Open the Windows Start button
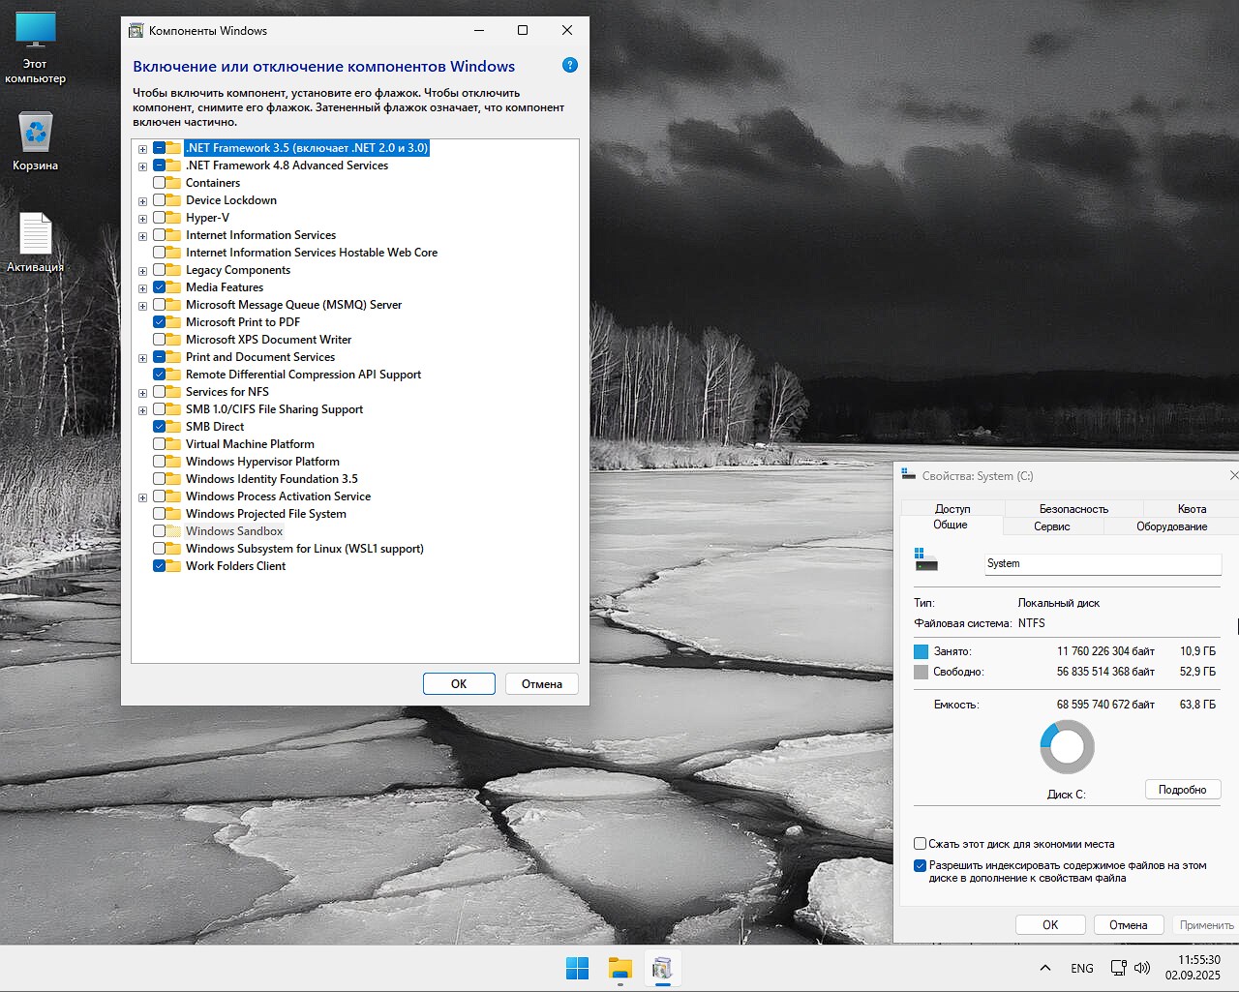 577,968
